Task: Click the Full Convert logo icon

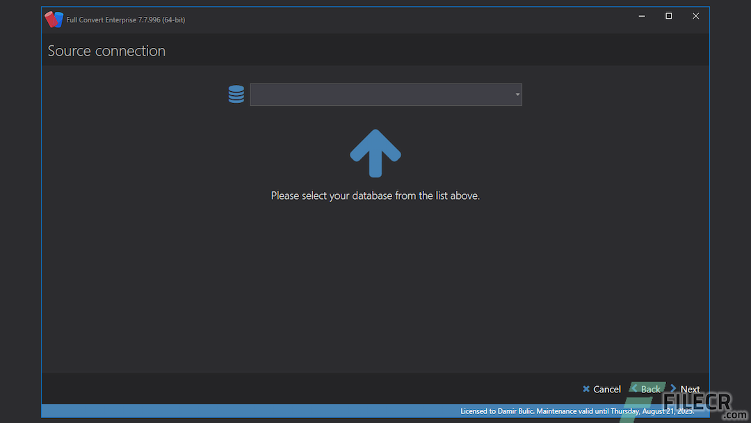Action: (x=54, y=19)
